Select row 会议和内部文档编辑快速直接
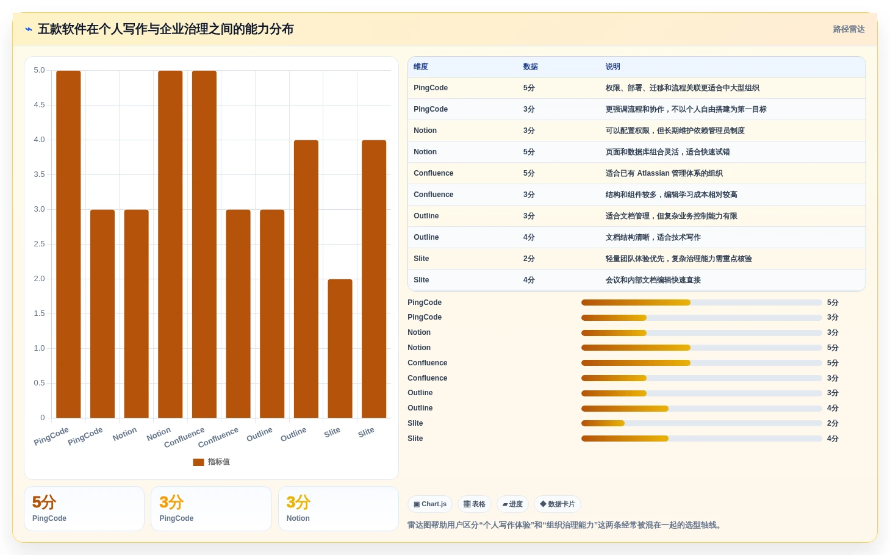The image size is (890, 555). tap(637, 280)
